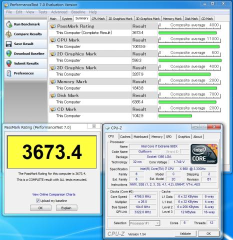Open the 3D Graphics Mark tab
This screenshot has height=240, width=233.
(147, 19)
